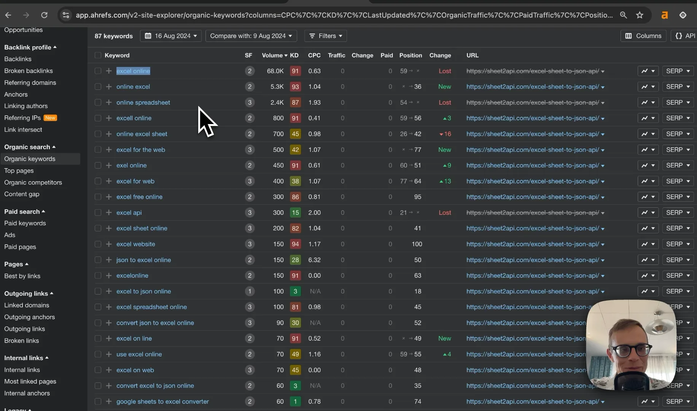Viewport: 697px width, 411px height.
Task: Open URL link for 'excel sheet online' row
Action: pos(533,228)
